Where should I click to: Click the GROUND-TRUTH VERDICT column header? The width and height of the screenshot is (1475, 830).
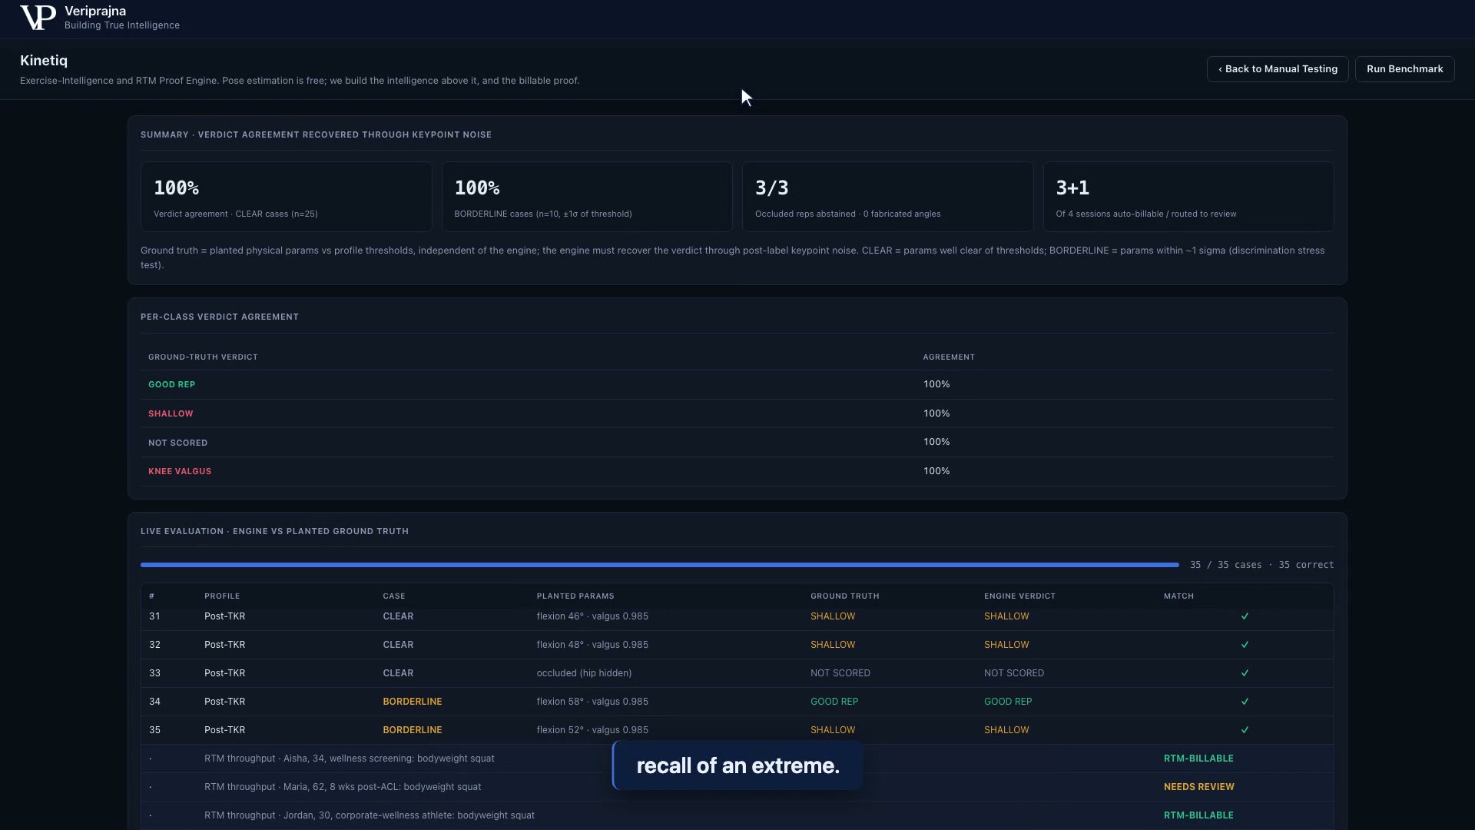(x=203, y=357)
